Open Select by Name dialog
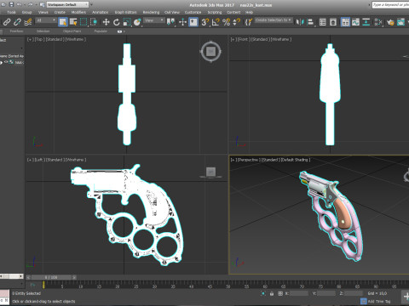This screenshot has height=306, width=409. (73, 22)
